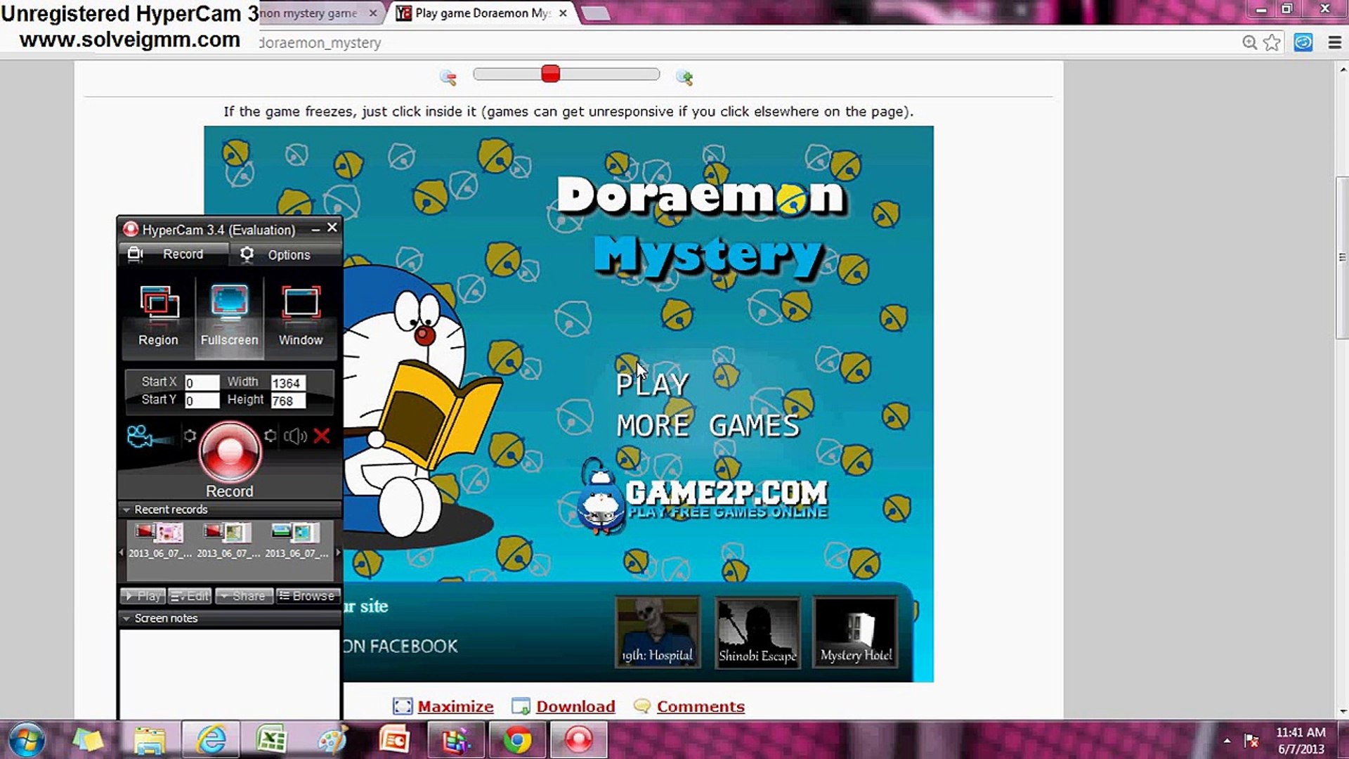Click the Start X input field
This screenshot has width=1349, height=759.
pos(202,383)
